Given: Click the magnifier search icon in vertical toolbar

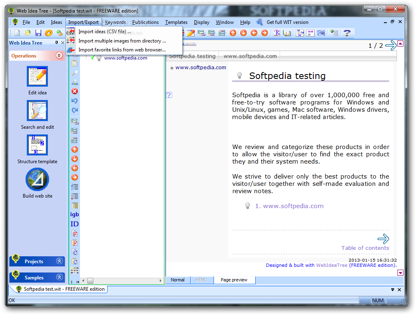Looking at the screenshot, I should (75, 72).
